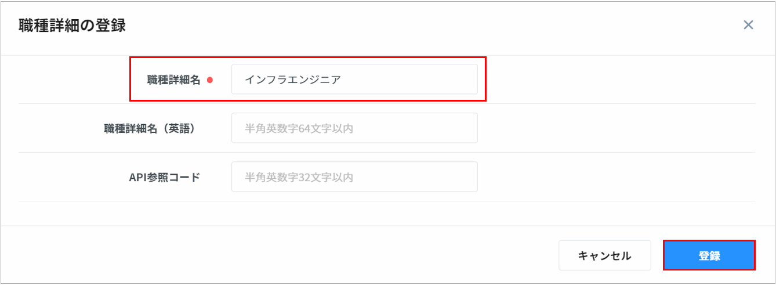Image resolution: width=776 pixels, height=285 pixels.
Task: Click the 半角英数字64文字以内 placeholder text
Action: tap(299, 128)
